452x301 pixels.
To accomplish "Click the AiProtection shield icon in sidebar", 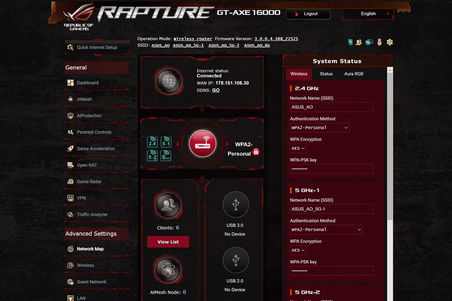I will click(71, 116).
